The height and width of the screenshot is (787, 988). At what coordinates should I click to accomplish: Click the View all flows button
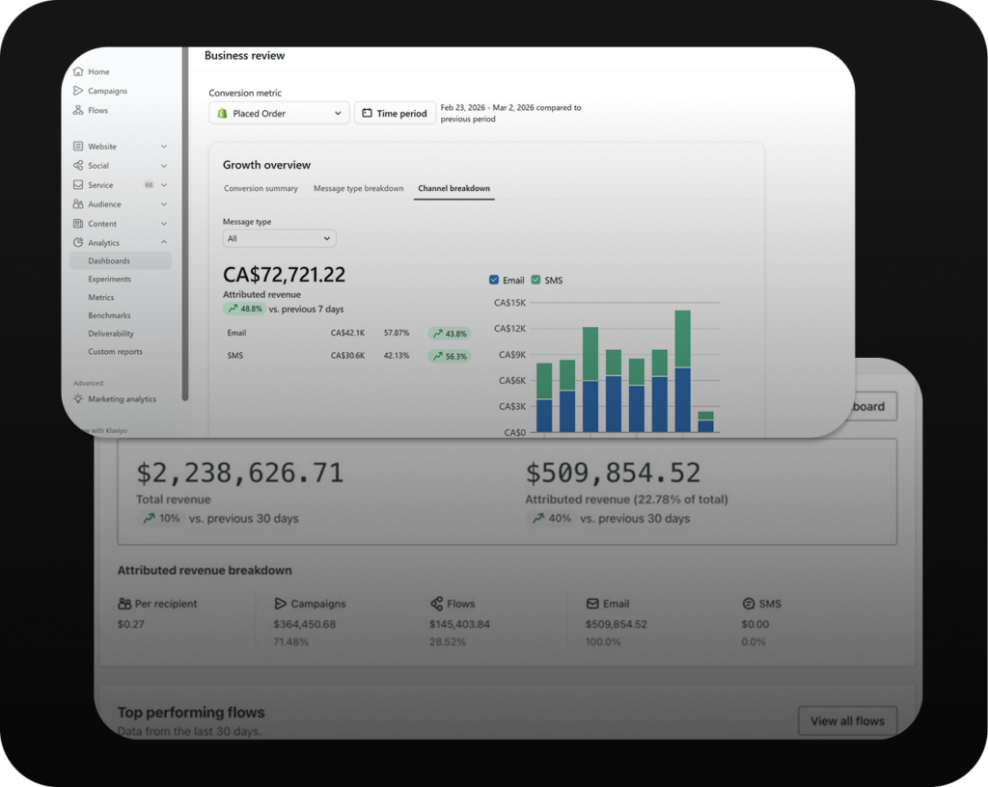(847, 720)
